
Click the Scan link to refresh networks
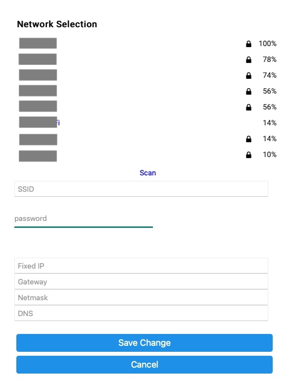147,173
